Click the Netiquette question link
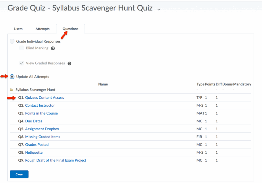 pyautogui.click(x=34, y=153)
